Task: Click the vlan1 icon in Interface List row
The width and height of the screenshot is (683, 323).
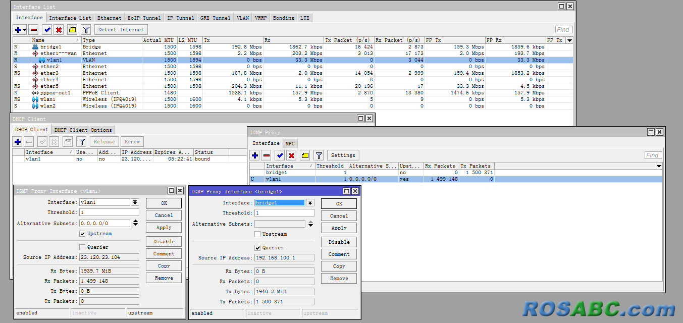Action: pos(42,60)
